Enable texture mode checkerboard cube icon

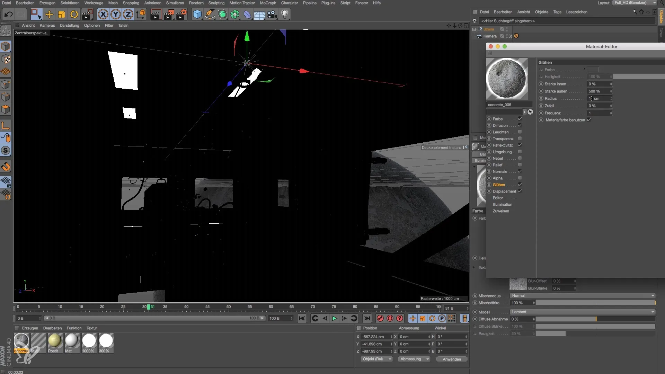tap(6, 59)
